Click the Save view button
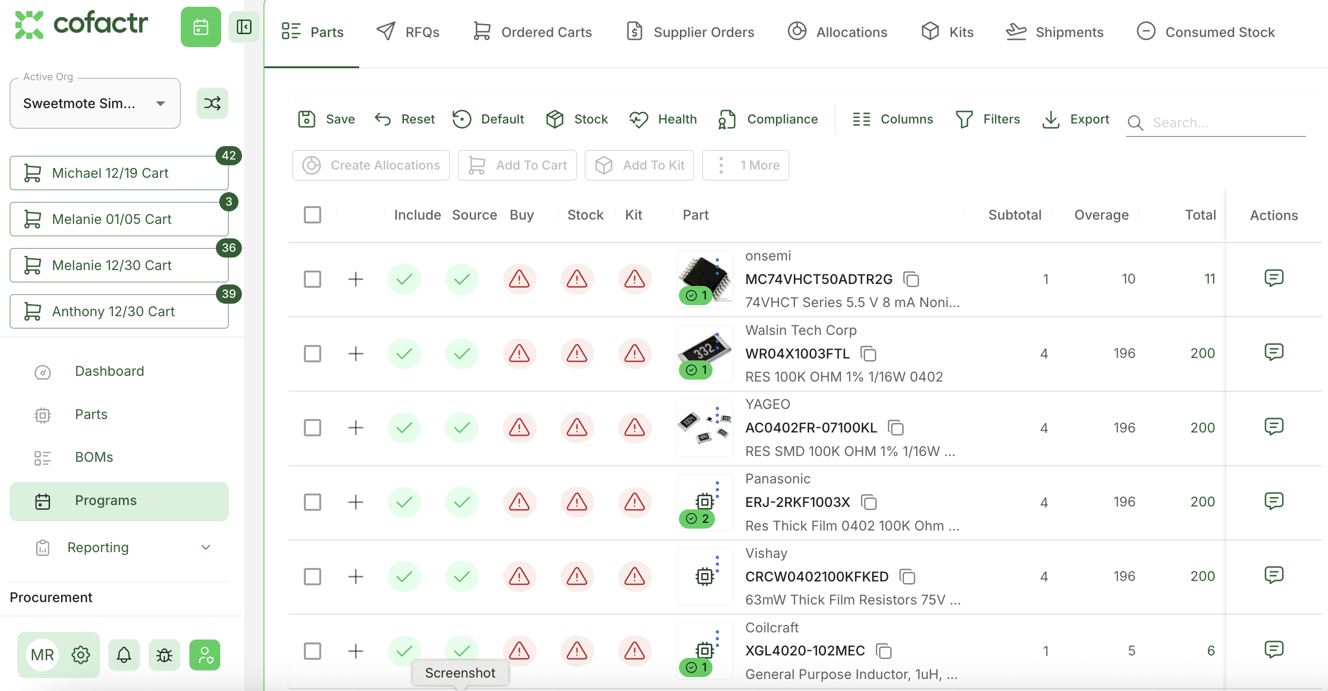1328x691 pixels. (x=326, y=119)
